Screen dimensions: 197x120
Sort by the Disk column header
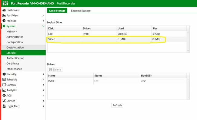pyautogui.click(x=65, y=28)
